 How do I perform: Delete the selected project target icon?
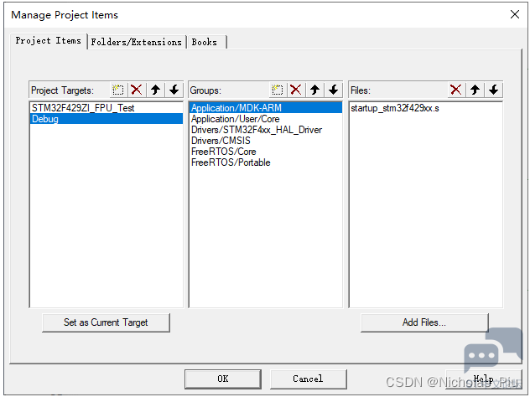pyautogui.click(x=137, y=90)
